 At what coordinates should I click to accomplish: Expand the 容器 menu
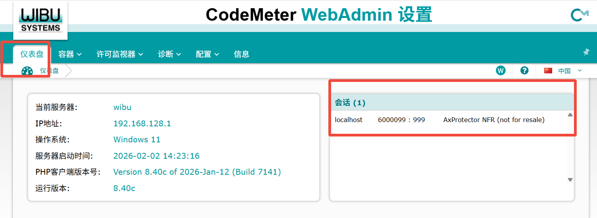(x=70, y=54)
